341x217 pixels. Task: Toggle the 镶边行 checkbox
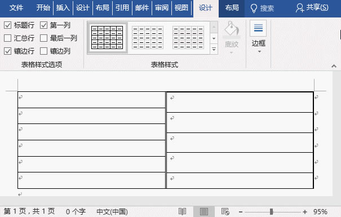pyautogui.click(x=8, y=51)
